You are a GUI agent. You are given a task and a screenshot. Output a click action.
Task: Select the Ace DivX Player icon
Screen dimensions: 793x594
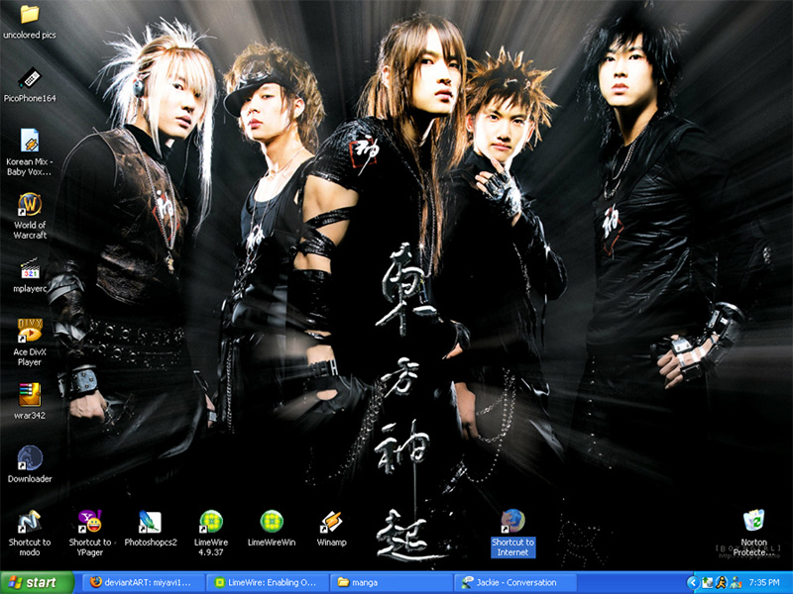click(x=30, y=331)
